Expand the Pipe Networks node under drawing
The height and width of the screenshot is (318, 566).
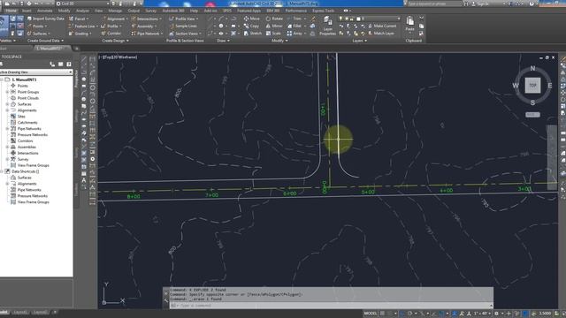(x=7, y=129)
